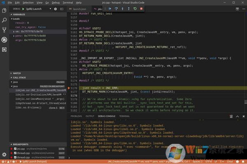Switch to the OUTPUT panel tab
The width and height of the screenshot is (247, 164).
coord(90,116)
